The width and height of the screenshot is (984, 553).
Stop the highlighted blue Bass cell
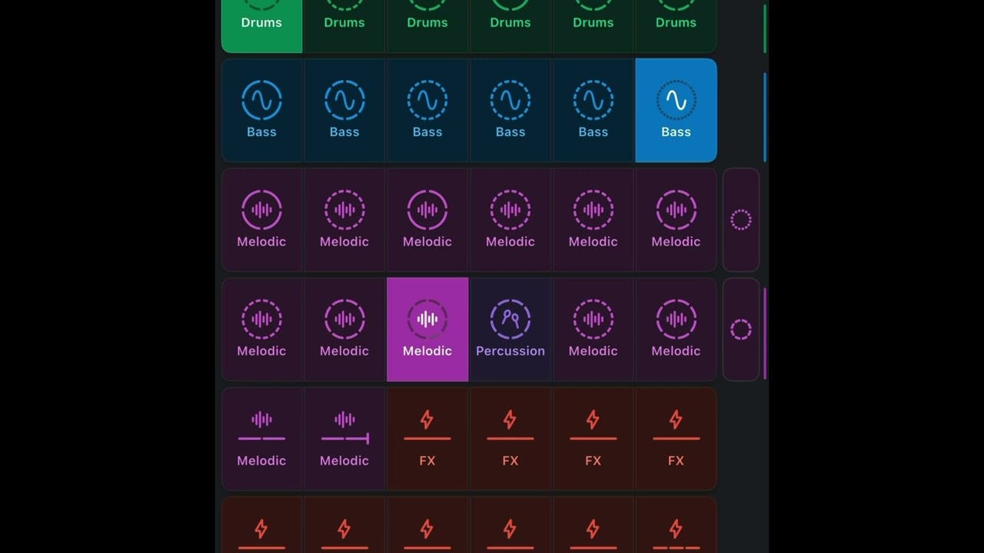[x=676, y=111]
